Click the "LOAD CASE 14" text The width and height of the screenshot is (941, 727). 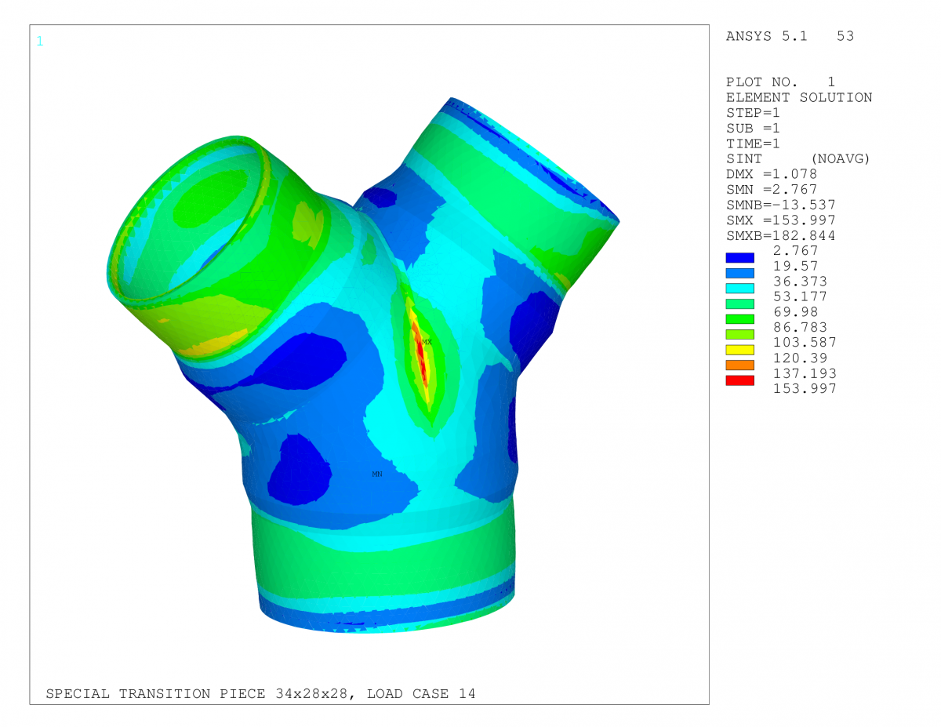421,693
